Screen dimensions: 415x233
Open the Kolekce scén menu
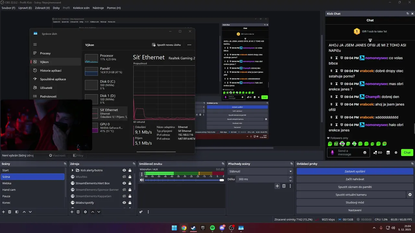click(x=81, y=8)
